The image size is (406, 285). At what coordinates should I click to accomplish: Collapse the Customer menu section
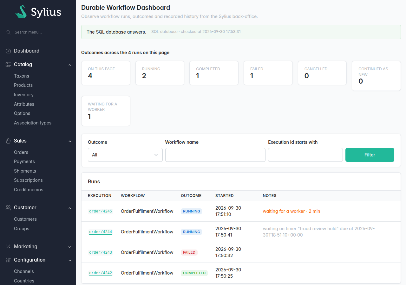point(70,208)
